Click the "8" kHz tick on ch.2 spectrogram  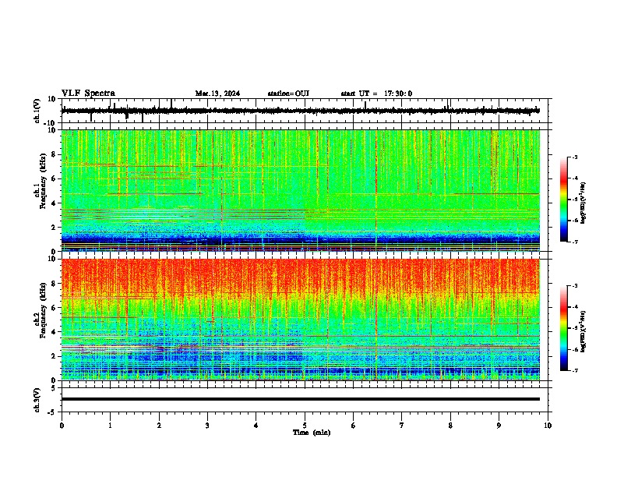click(x=54, y=284)
